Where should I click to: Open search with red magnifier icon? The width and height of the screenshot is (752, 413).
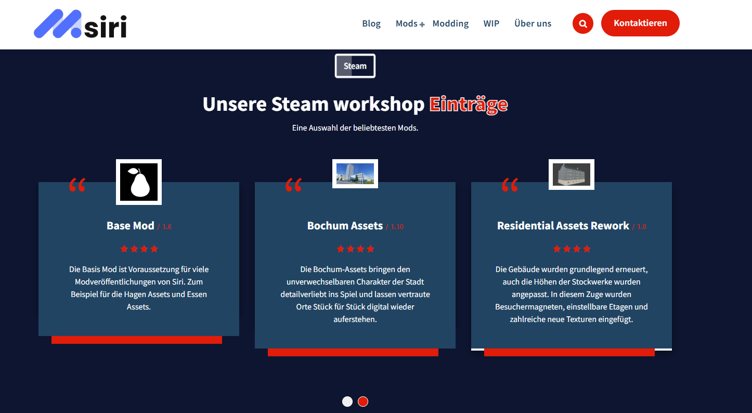click(x=582, y=23)
